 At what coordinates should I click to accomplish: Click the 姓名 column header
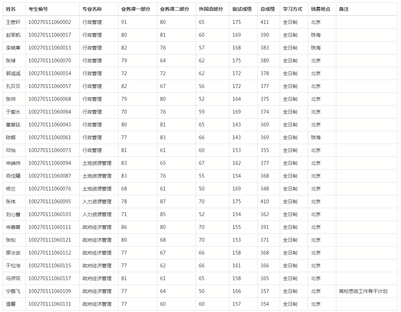(11, 9)
